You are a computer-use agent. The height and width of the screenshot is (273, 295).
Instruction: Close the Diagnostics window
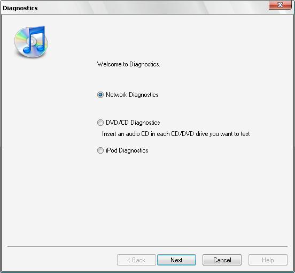coord(280,5)
